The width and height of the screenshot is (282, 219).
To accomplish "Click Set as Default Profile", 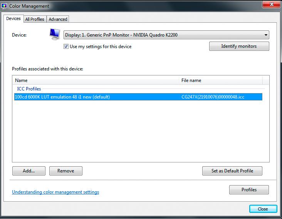I will tap(232, 171).
